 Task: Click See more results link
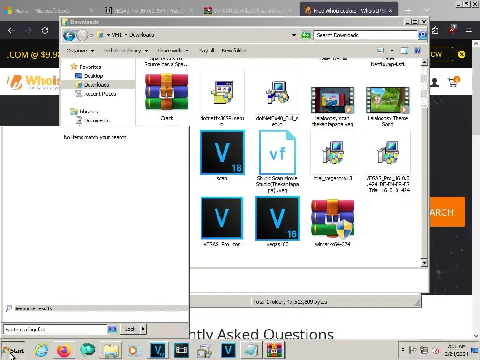click(33, 308)
